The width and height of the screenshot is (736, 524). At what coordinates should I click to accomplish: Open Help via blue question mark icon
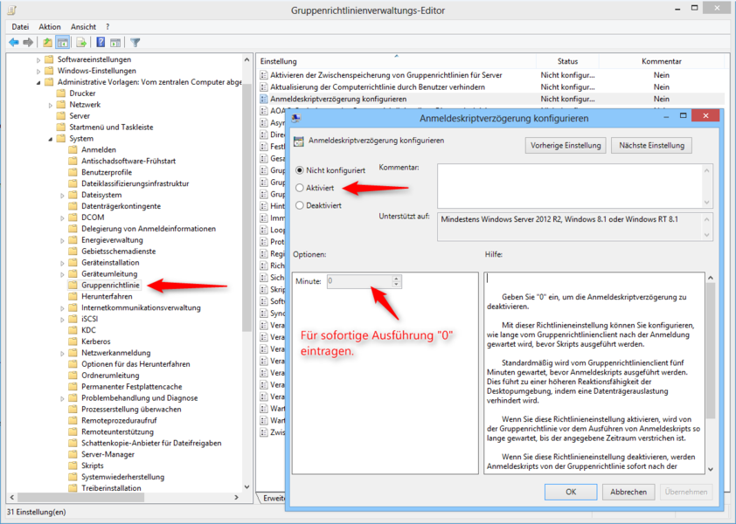click(101, 42)
